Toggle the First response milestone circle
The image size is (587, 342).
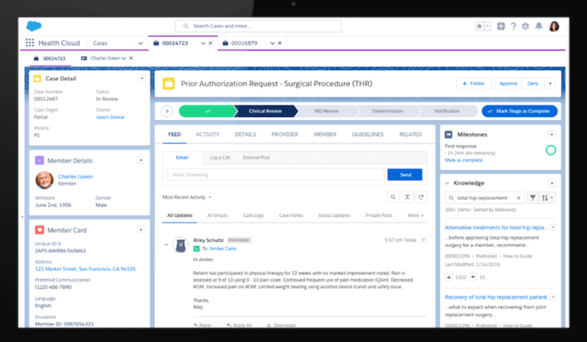551,150
